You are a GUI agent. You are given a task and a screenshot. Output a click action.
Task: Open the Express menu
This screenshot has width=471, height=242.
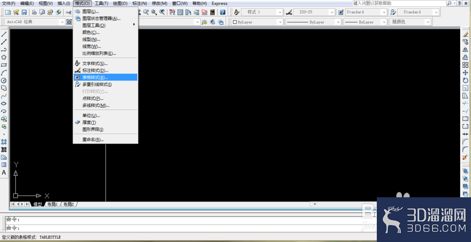(x=219, y=3)
